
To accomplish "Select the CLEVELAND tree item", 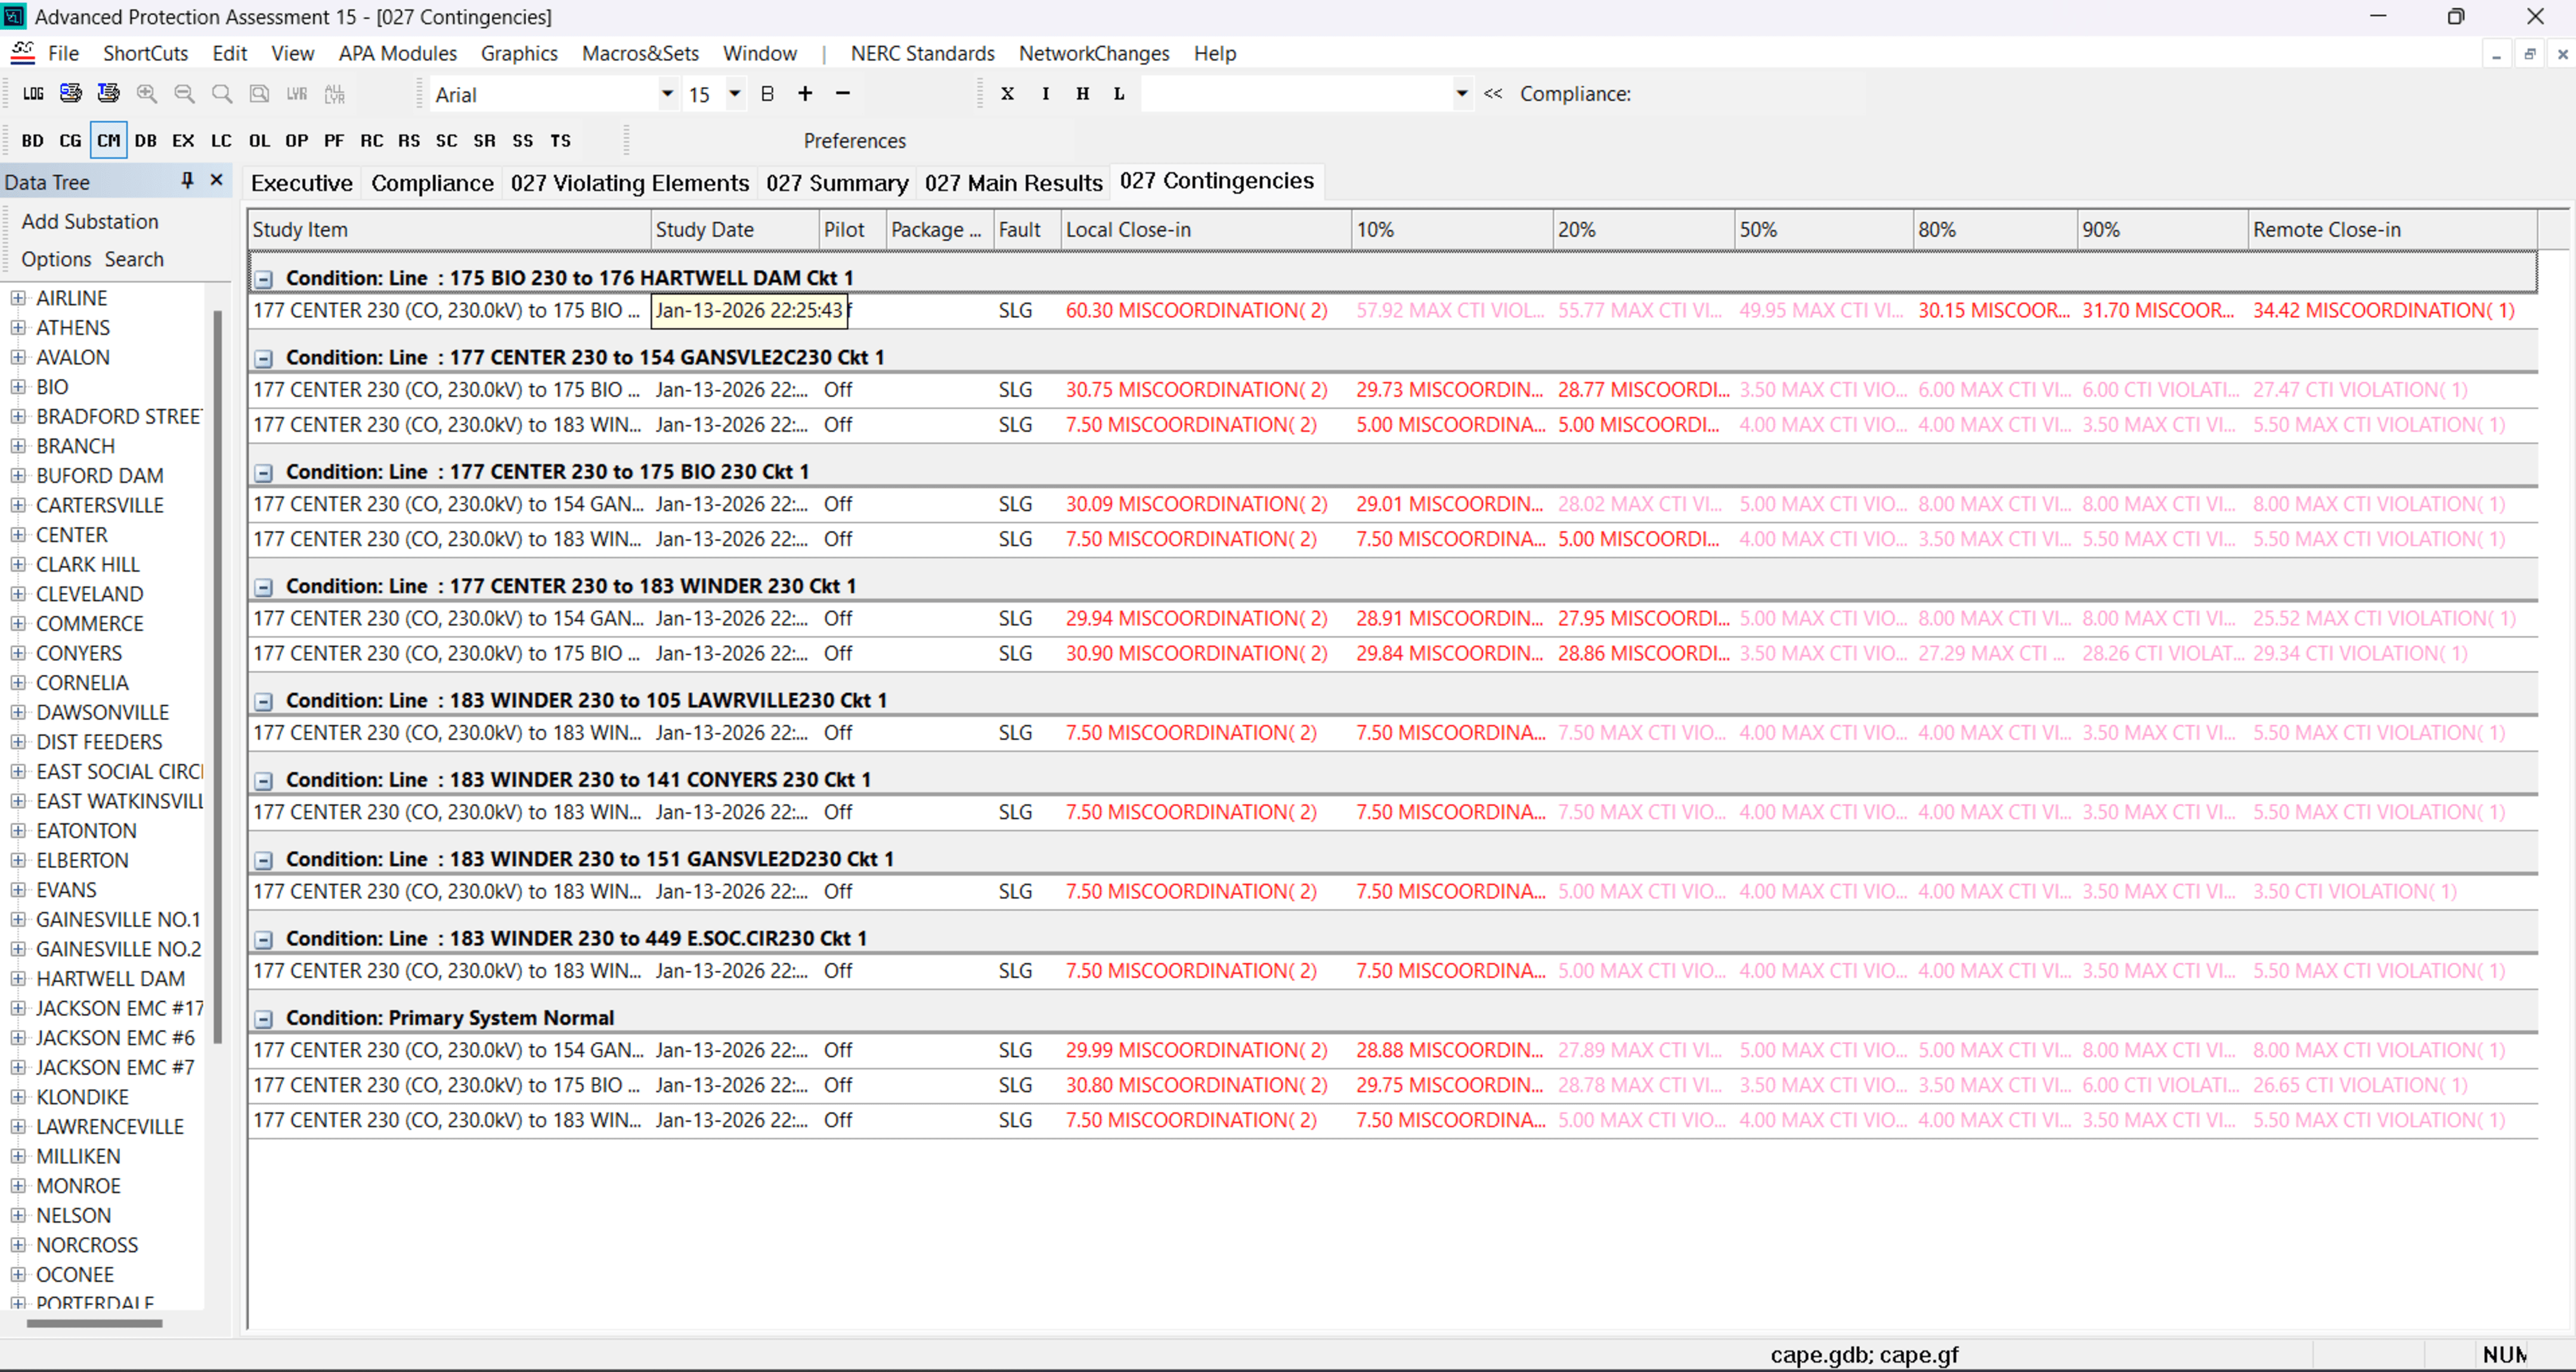I will click(90, 594).
